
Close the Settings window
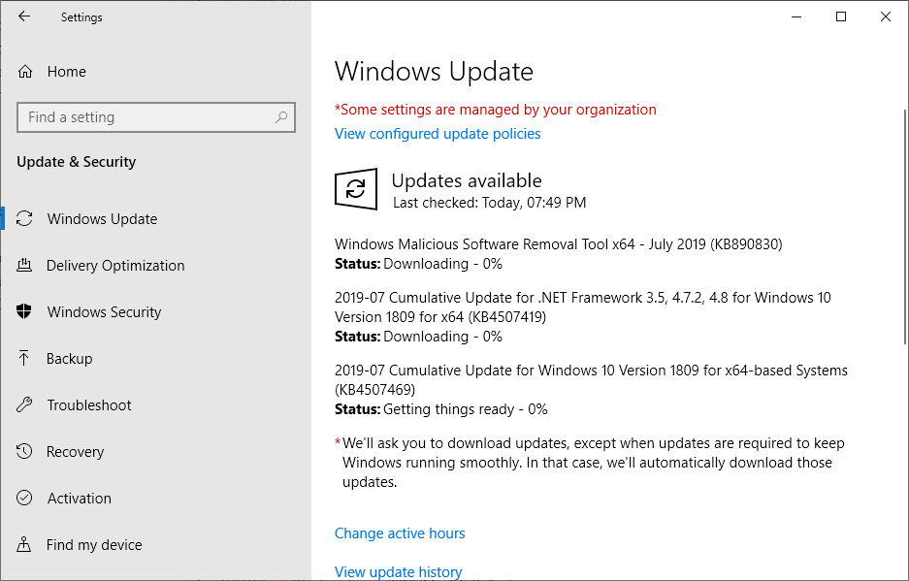point(885,16)
